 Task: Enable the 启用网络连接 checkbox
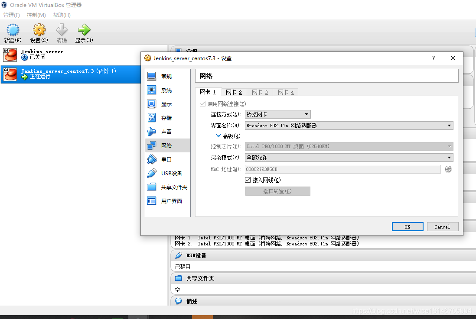(202, 103)
